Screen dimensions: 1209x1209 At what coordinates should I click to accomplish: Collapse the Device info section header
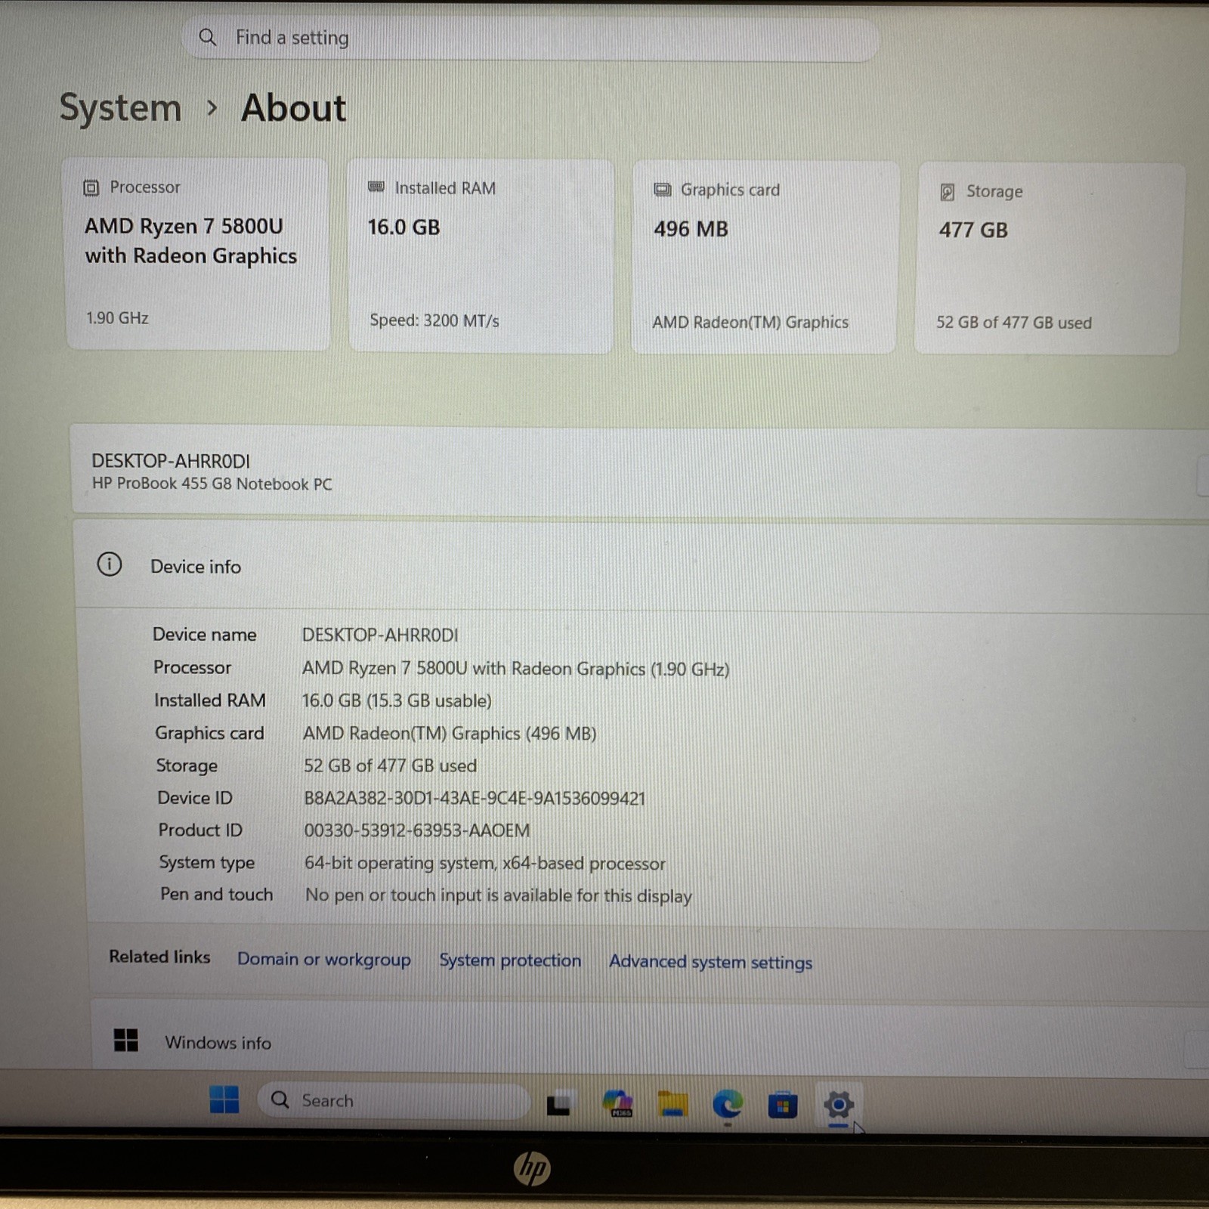(x=641, y=565)
